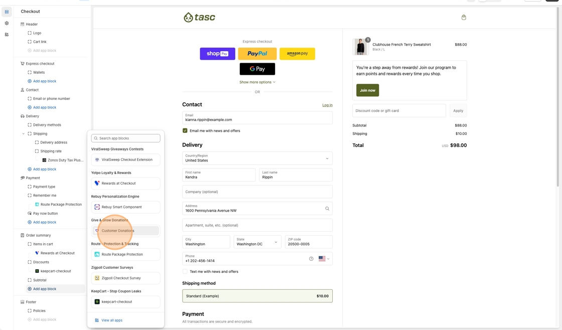Click the Search app blocks field
This screenshot has height=330, width=562.
point(125,138)
